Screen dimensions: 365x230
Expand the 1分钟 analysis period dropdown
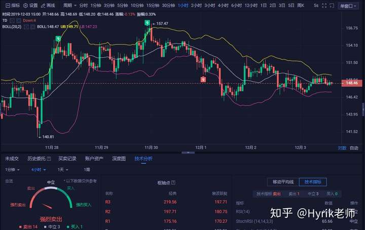click(12, 170)
